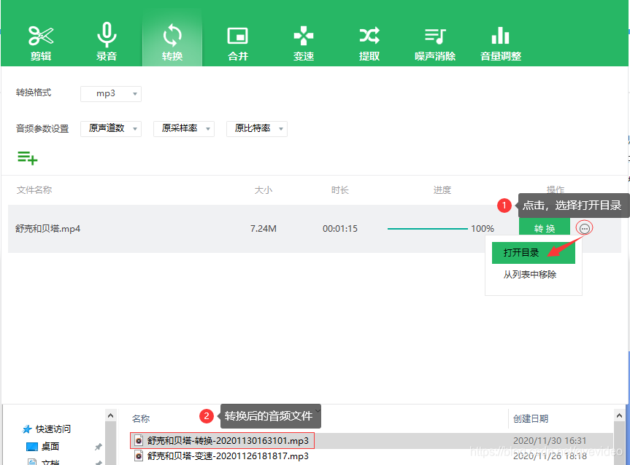The width and height of the screenshot is (630, 465).
Task: Click Explorer file list scroll up arrow
Action: click(x=619, y=415)
